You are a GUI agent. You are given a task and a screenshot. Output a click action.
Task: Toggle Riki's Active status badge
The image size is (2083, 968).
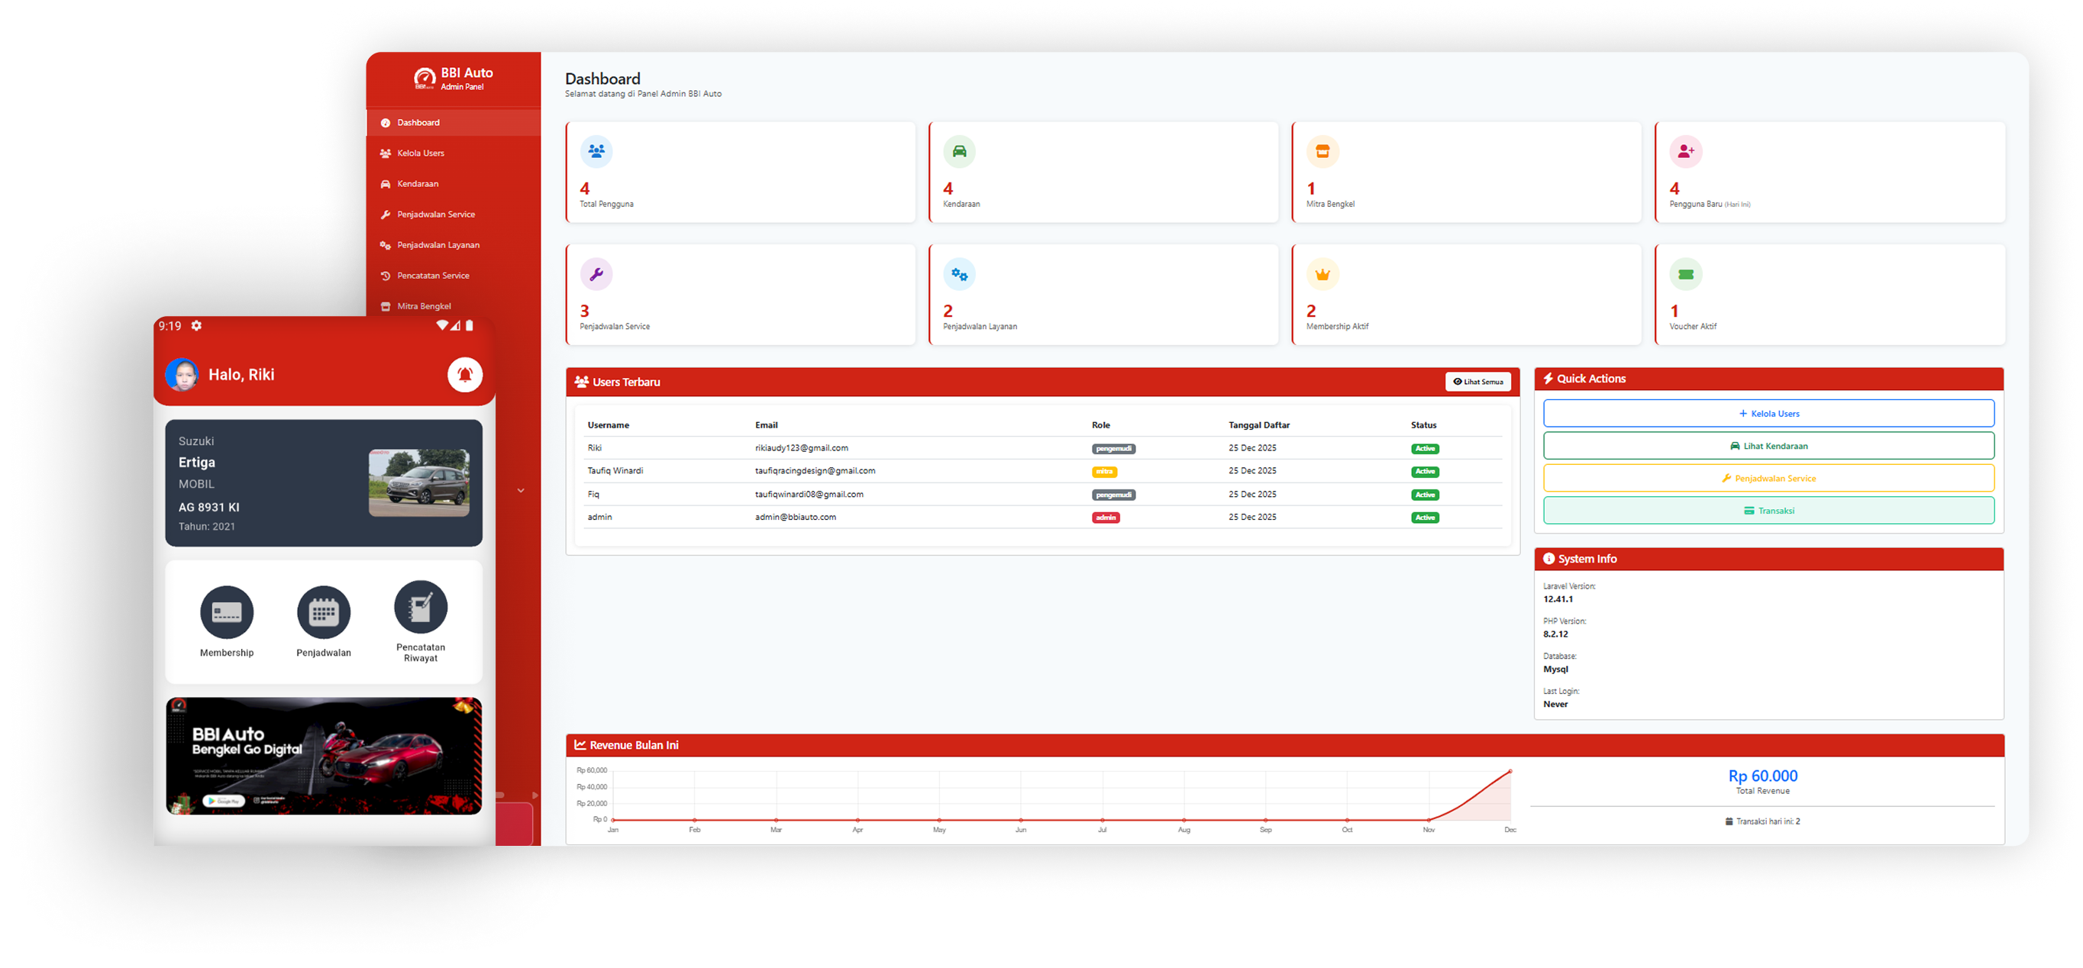pos(1425,448)
